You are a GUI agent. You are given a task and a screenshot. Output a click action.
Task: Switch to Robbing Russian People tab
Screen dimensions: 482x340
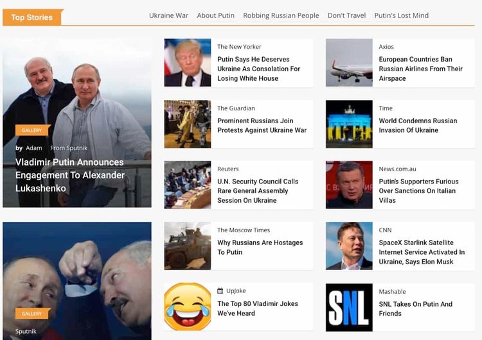point(281,15)
